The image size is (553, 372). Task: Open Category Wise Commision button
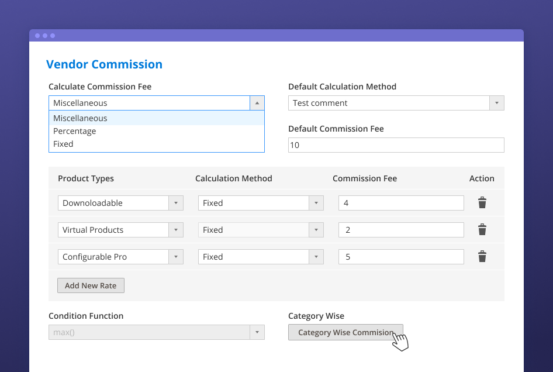tap(345, 332)
